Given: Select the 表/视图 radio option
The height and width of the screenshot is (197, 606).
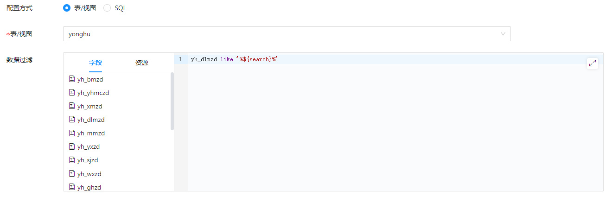Looking at the screenshot, I should tap(67, 8).
